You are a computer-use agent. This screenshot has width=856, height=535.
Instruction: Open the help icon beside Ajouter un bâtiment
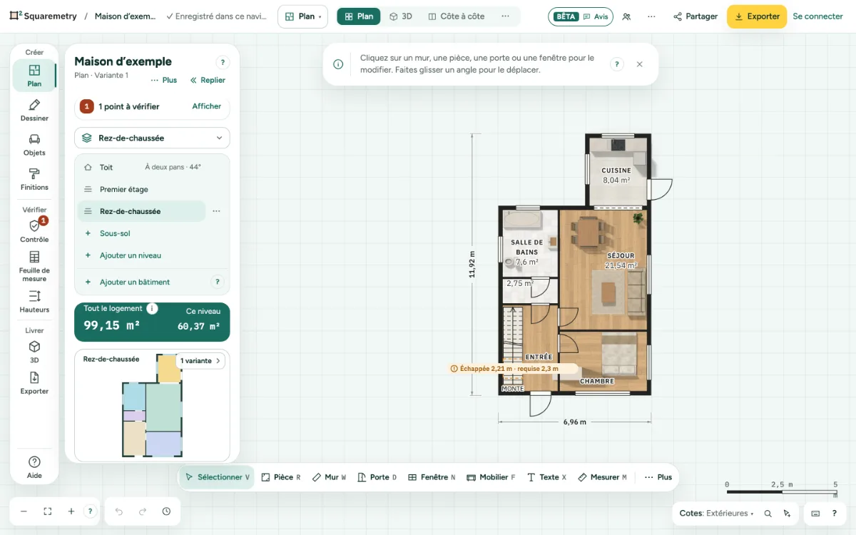218,282
